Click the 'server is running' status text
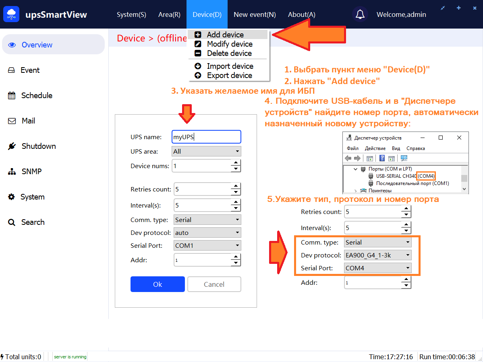Screen dimensions: 483x362 pyautogui.click(x=70, y=357)
